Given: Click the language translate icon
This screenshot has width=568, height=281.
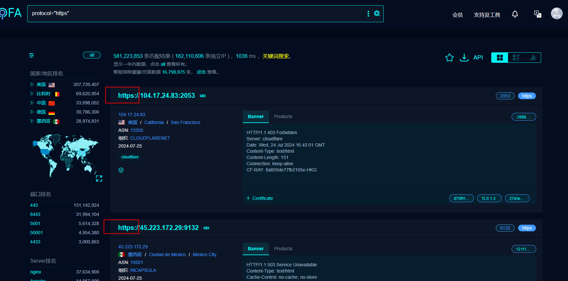Looking at the screenshot, I should (x=538, y=14).
